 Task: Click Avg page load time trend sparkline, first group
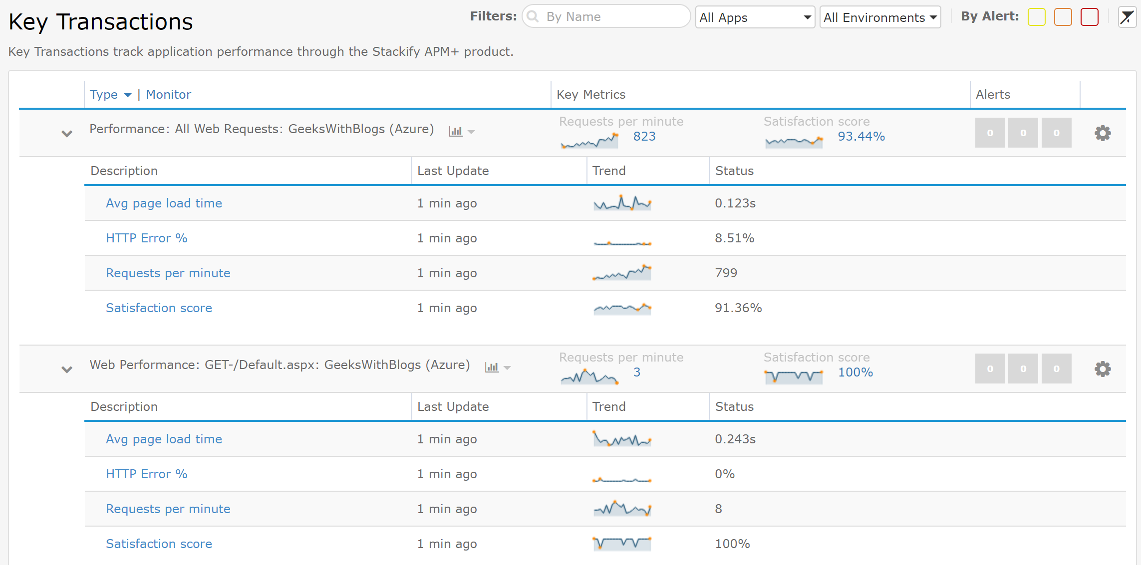click(622, 203)
